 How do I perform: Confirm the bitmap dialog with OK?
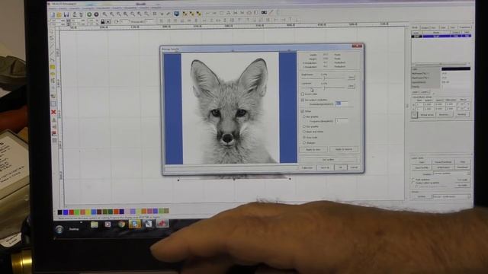341,167
